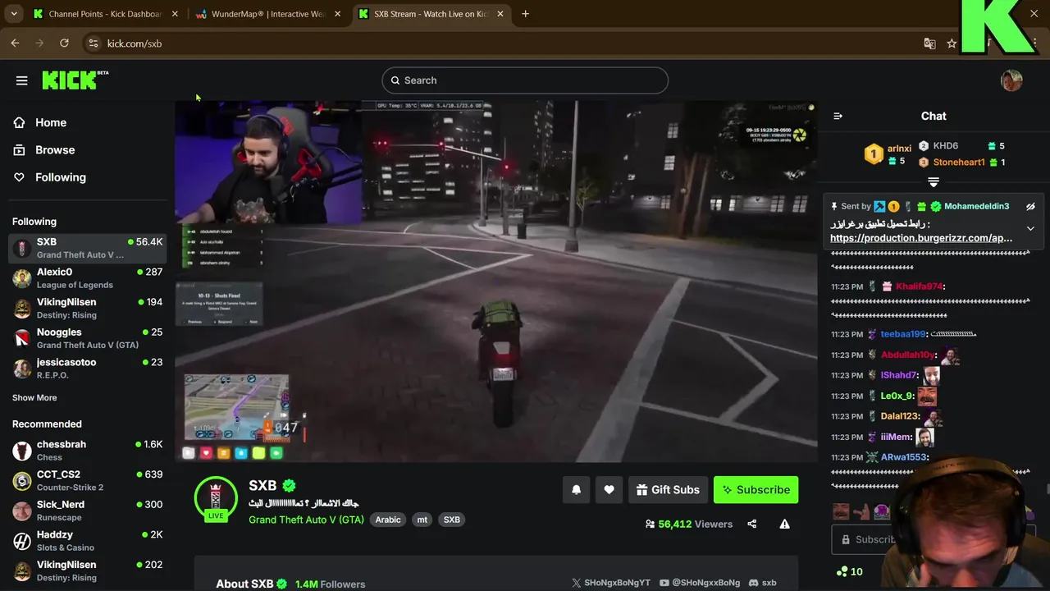Click username iiiMem in chat
This screenshot has width=1050, height=591.
(x=896, y=438)
